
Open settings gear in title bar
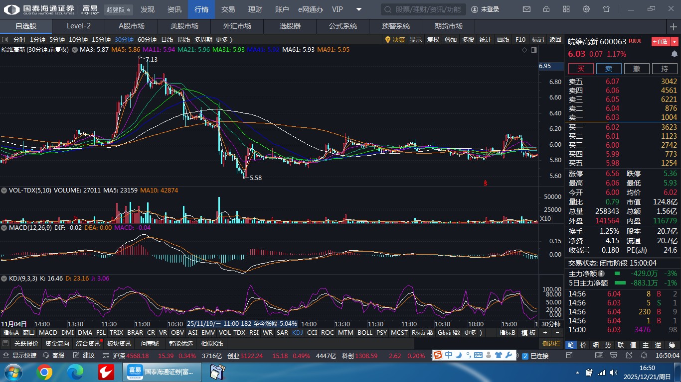[x=586, y=9]
